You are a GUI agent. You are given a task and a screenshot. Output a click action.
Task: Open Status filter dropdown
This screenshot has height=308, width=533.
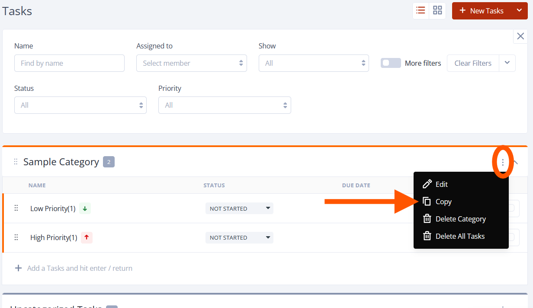[x=80, y=105]
